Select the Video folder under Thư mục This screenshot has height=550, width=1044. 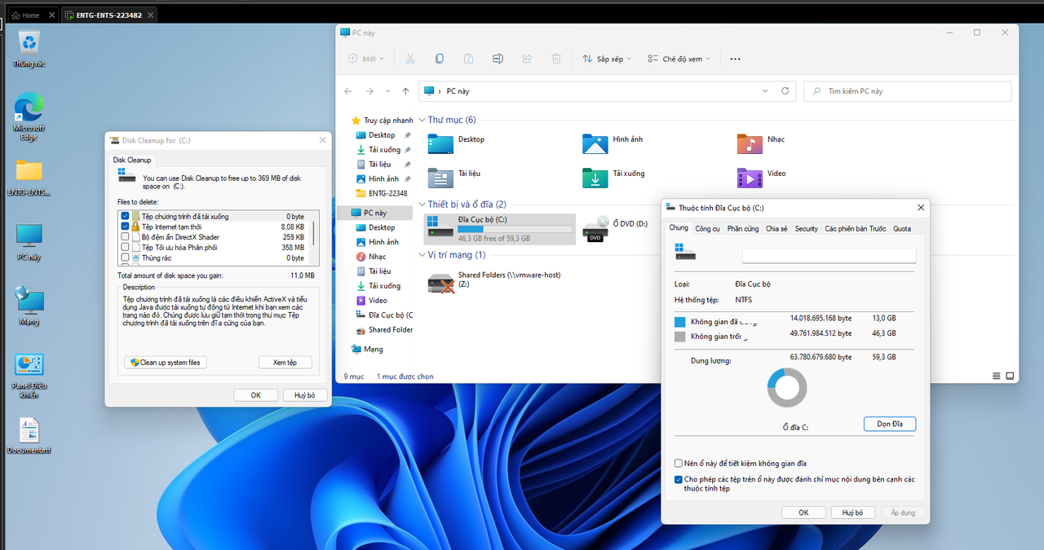click(x=762, y=178)
